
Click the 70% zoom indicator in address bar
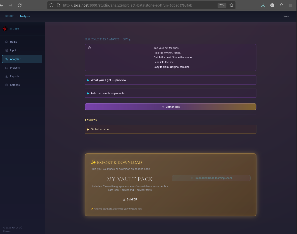(222, 5)
